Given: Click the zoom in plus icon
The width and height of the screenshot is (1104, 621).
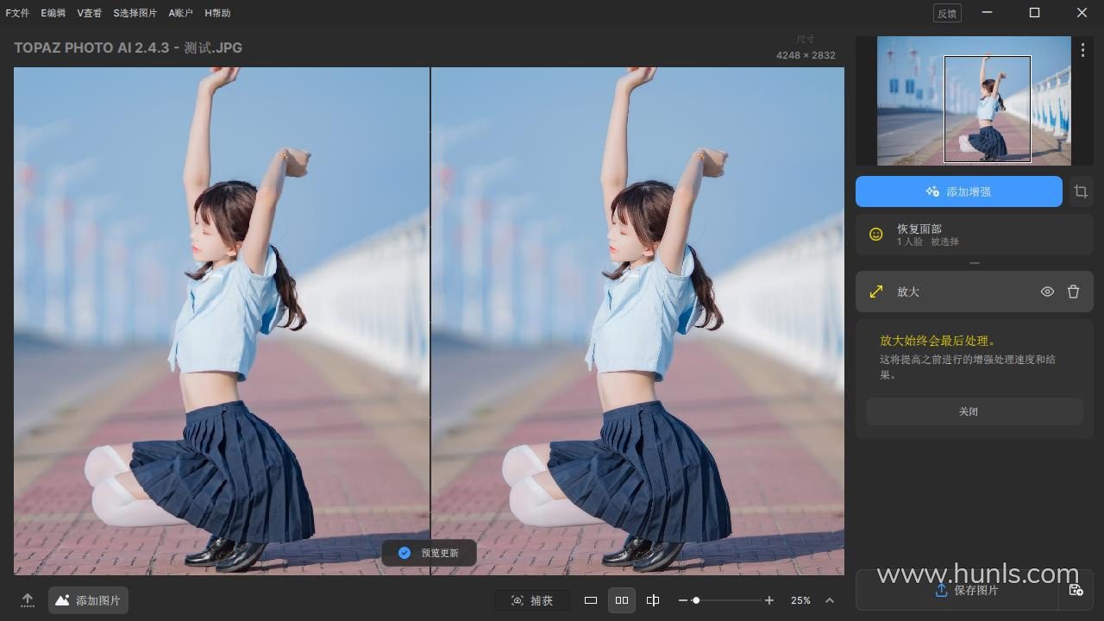Looking at the screenshot, I should point(769,600).
